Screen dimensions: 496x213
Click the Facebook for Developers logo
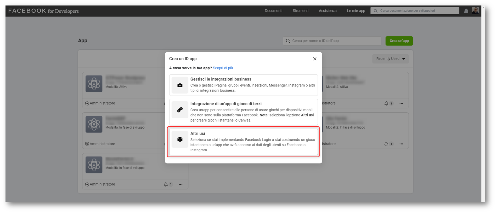(43, 11)
